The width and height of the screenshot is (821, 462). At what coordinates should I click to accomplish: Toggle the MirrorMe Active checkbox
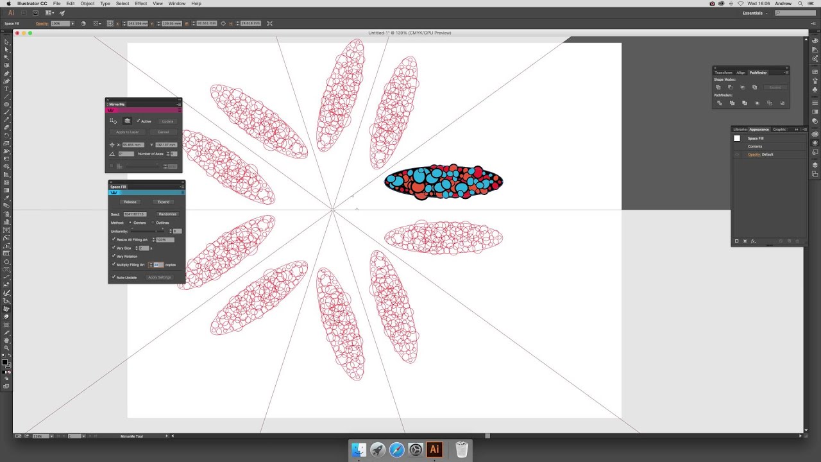[138, 121]
